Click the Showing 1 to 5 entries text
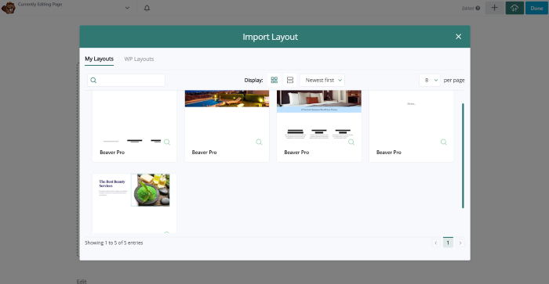This screenshot has height=284, width=549. pyautogui.click(x=114, y=243)
